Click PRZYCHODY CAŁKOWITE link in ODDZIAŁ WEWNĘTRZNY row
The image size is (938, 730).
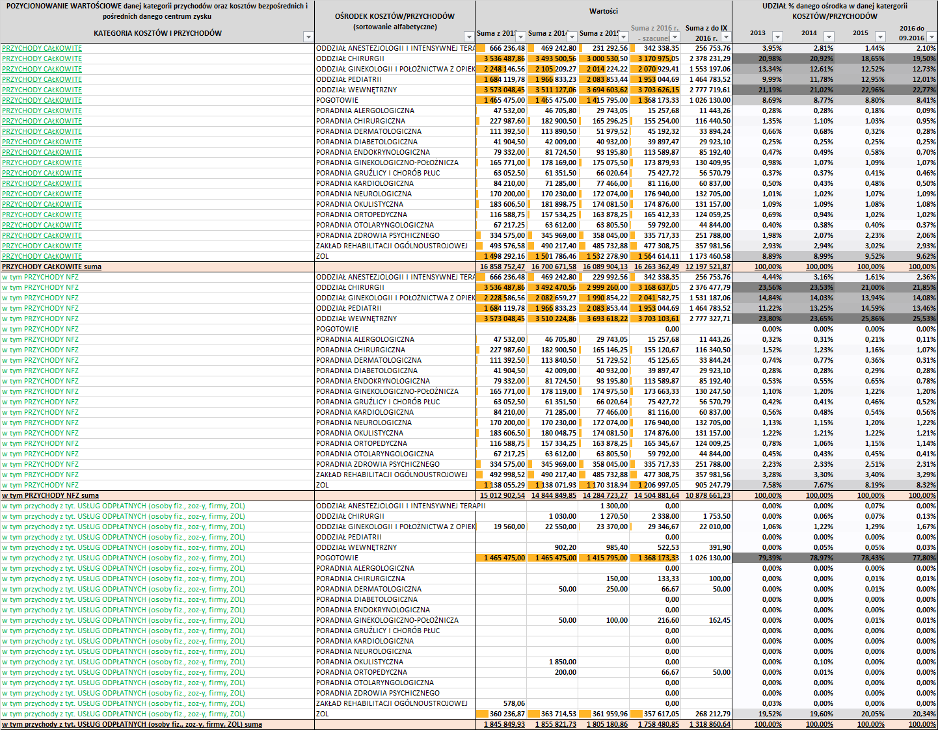pos(42,90)
